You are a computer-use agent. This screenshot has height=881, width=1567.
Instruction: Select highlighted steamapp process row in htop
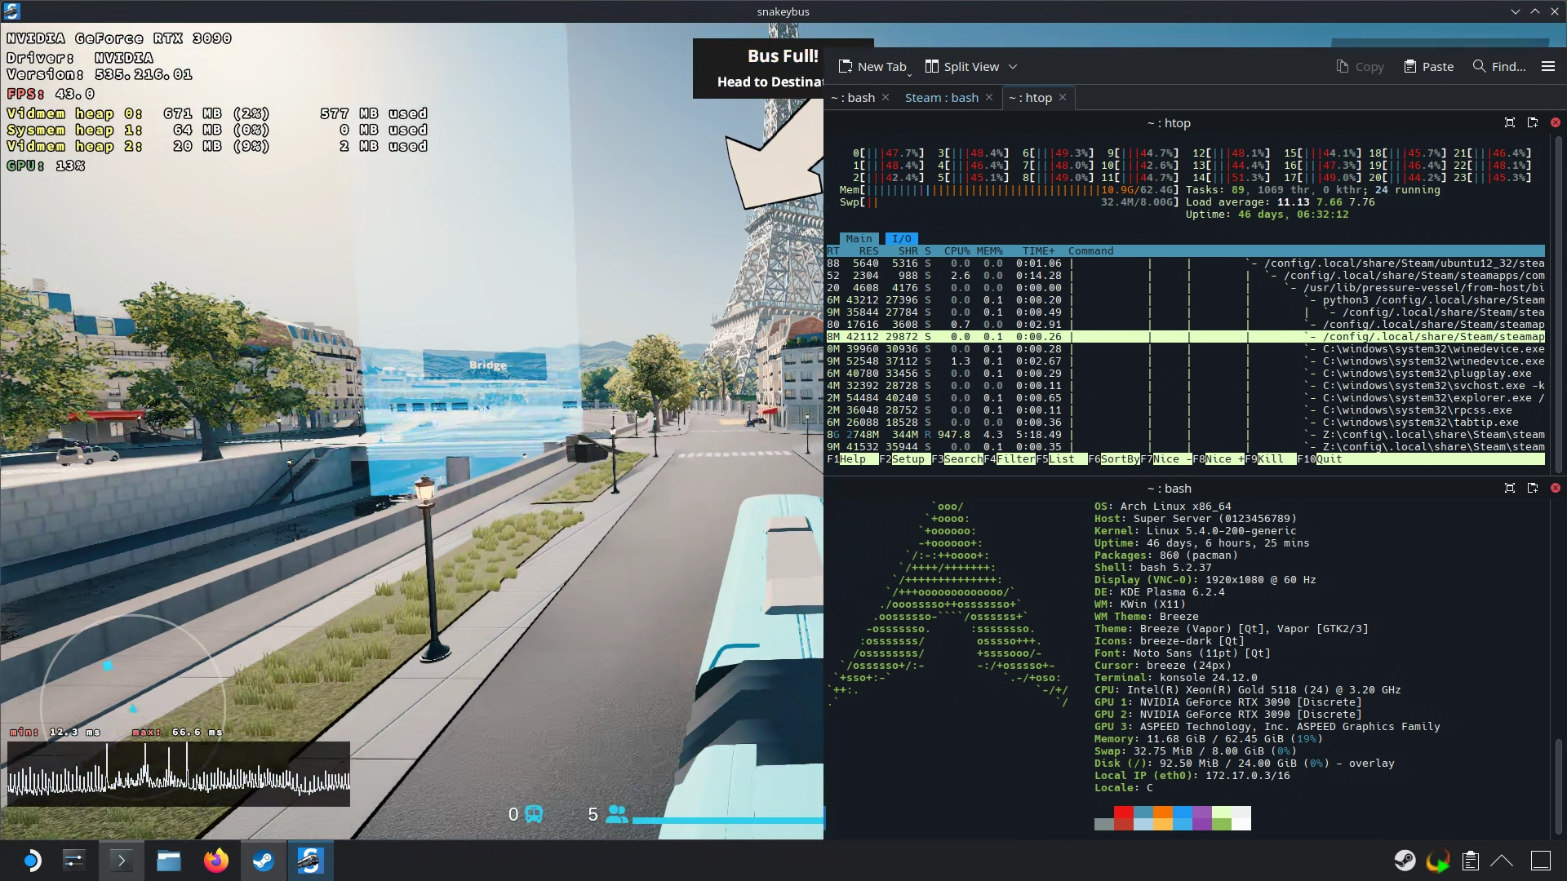pos(1183,337)
